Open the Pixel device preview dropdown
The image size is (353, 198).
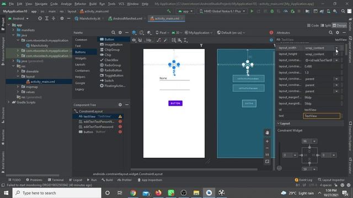(162, 33)
